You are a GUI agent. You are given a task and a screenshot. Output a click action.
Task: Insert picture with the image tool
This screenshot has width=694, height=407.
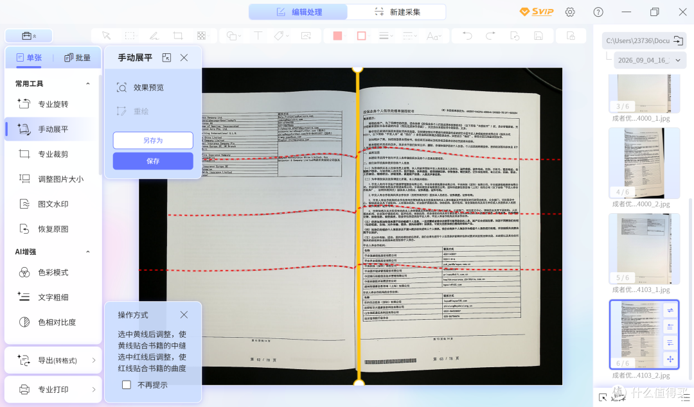(306, 36)
